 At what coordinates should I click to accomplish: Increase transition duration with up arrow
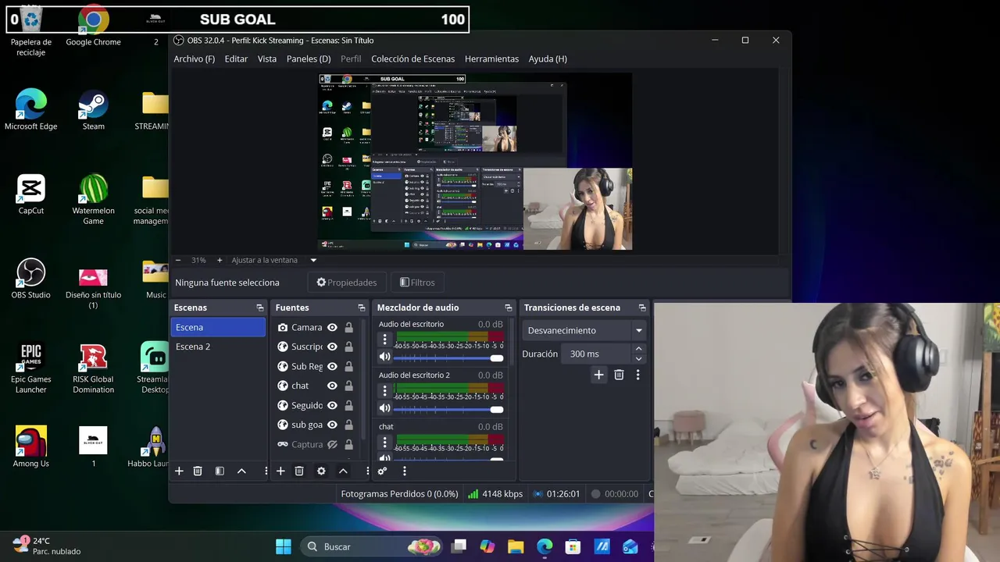click(x=638, y=349)
